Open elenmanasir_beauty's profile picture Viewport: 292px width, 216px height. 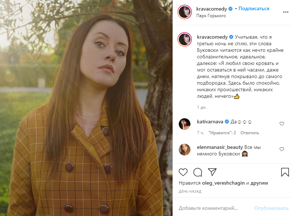[x=185, y=150]
